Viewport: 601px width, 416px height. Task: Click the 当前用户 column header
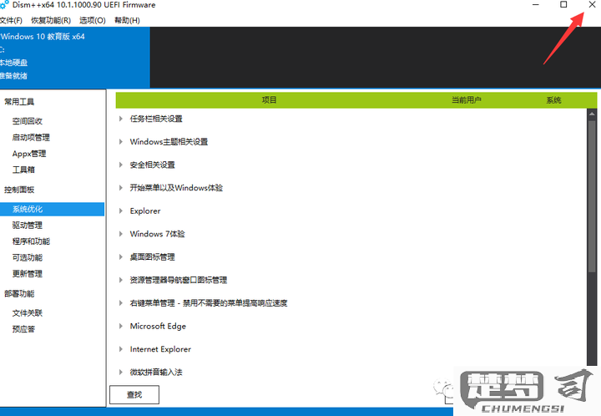pyautogui.click(x=466, y=100)
